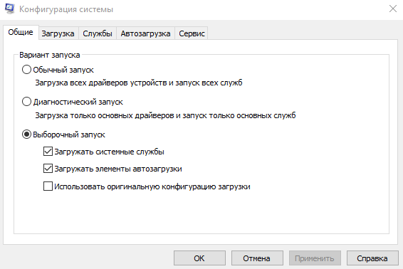Image resolution: width=403 pixels, height=269 pixels.
Task: Confirm with the ОК button
Action: tap(199, 258)
